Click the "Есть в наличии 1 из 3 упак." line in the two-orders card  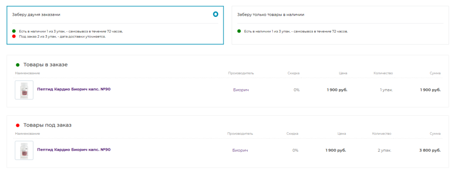point(71,31)
